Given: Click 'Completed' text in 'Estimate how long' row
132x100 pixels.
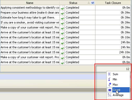Looking at the screenshot, I should point(72,17).
